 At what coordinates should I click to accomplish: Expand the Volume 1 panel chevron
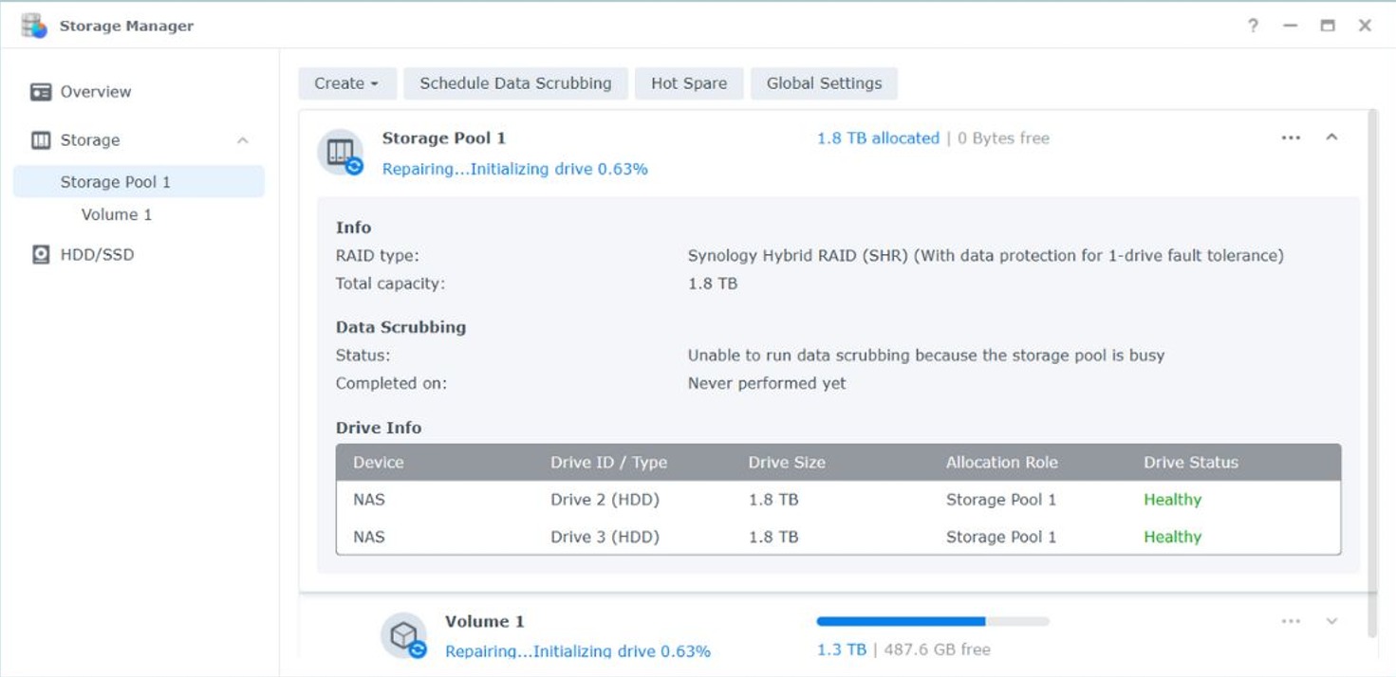click(x=1331, y=621)
